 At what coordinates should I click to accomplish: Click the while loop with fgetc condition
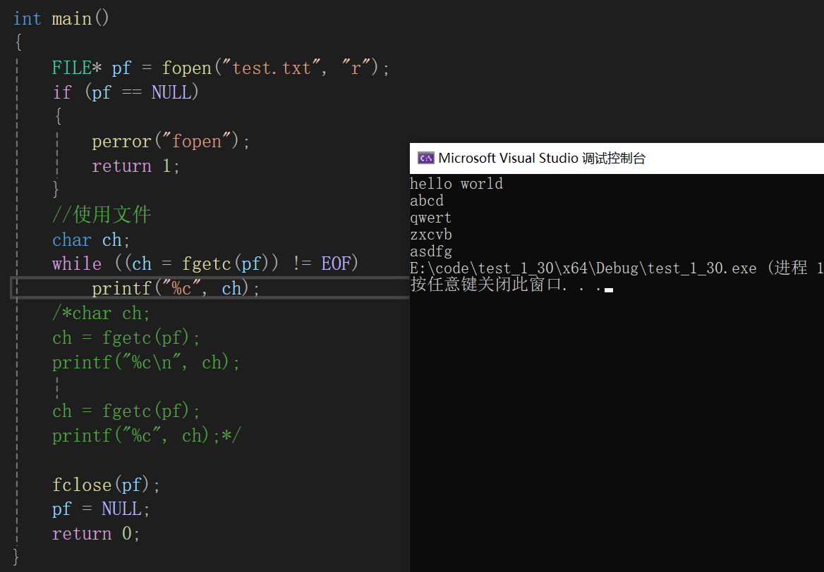point(205,264)
